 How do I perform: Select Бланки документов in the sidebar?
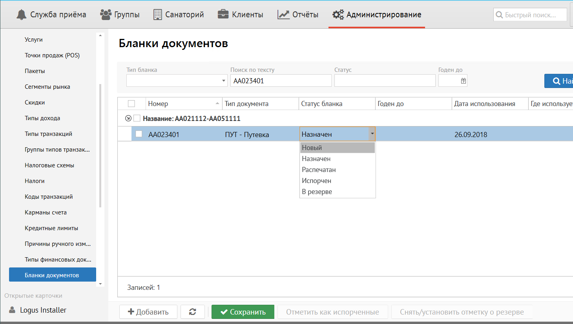(52, 275)
